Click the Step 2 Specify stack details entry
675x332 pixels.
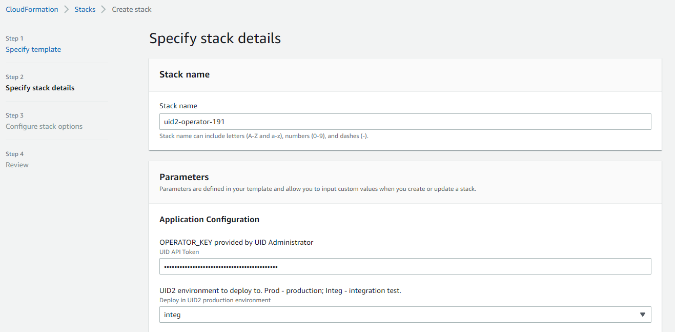[x=40, y=88]
